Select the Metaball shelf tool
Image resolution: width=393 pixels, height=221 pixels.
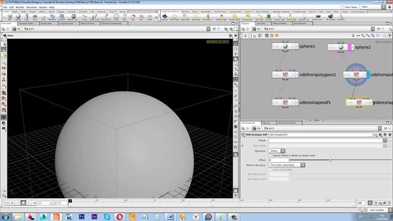point(52,17)
